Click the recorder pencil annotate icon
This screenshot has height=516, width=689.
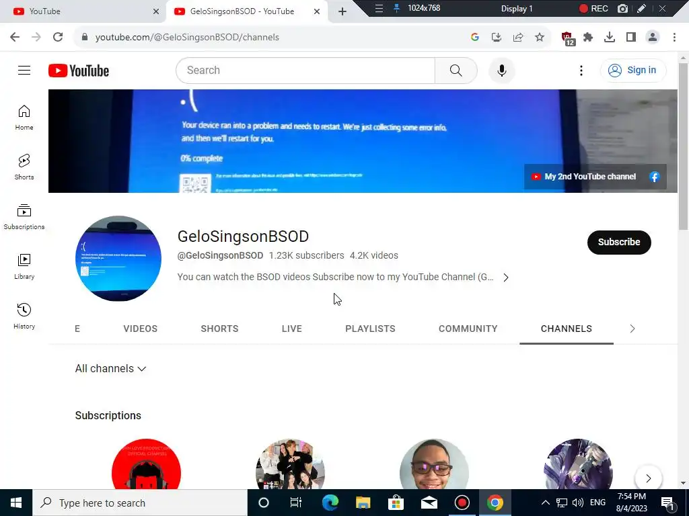coord(641,8)
